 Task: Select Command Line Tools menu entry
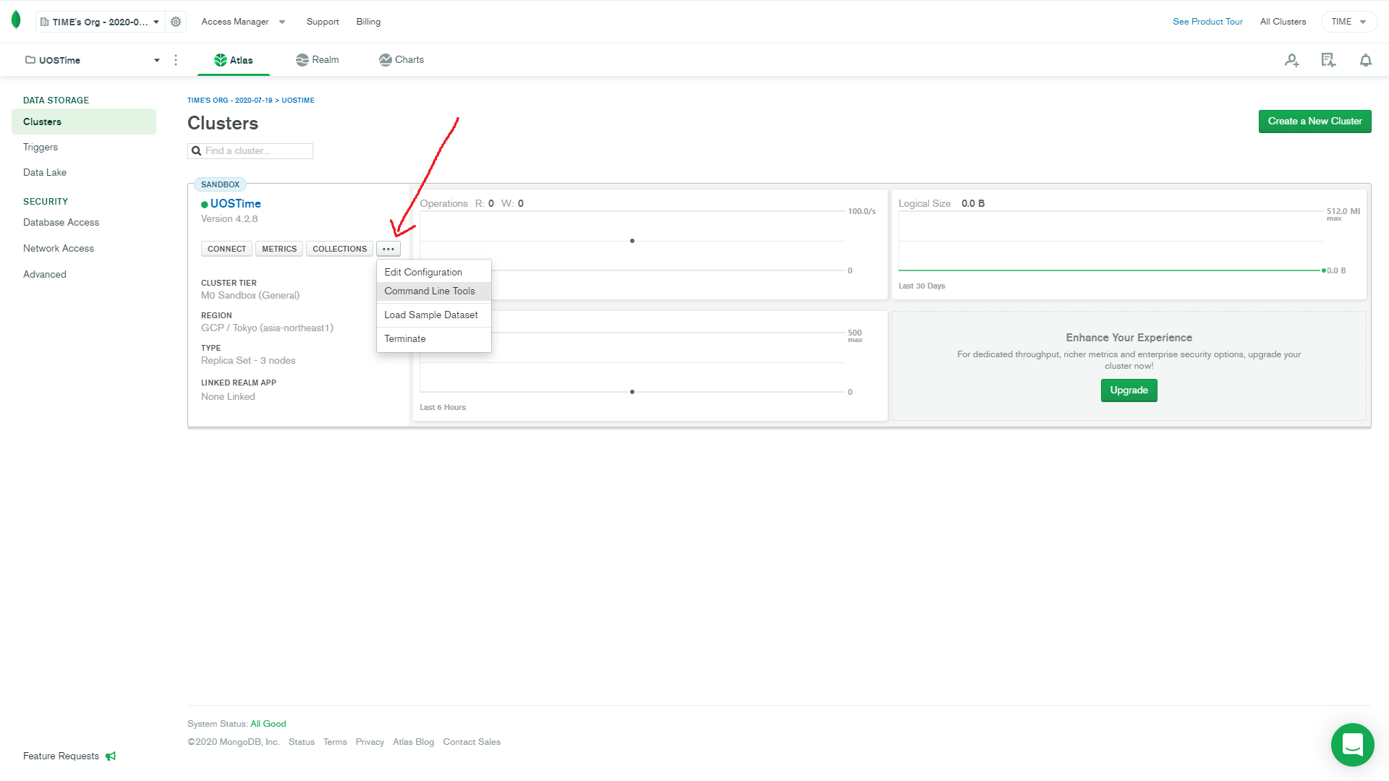pyautogui.click(x=430, y=291)
